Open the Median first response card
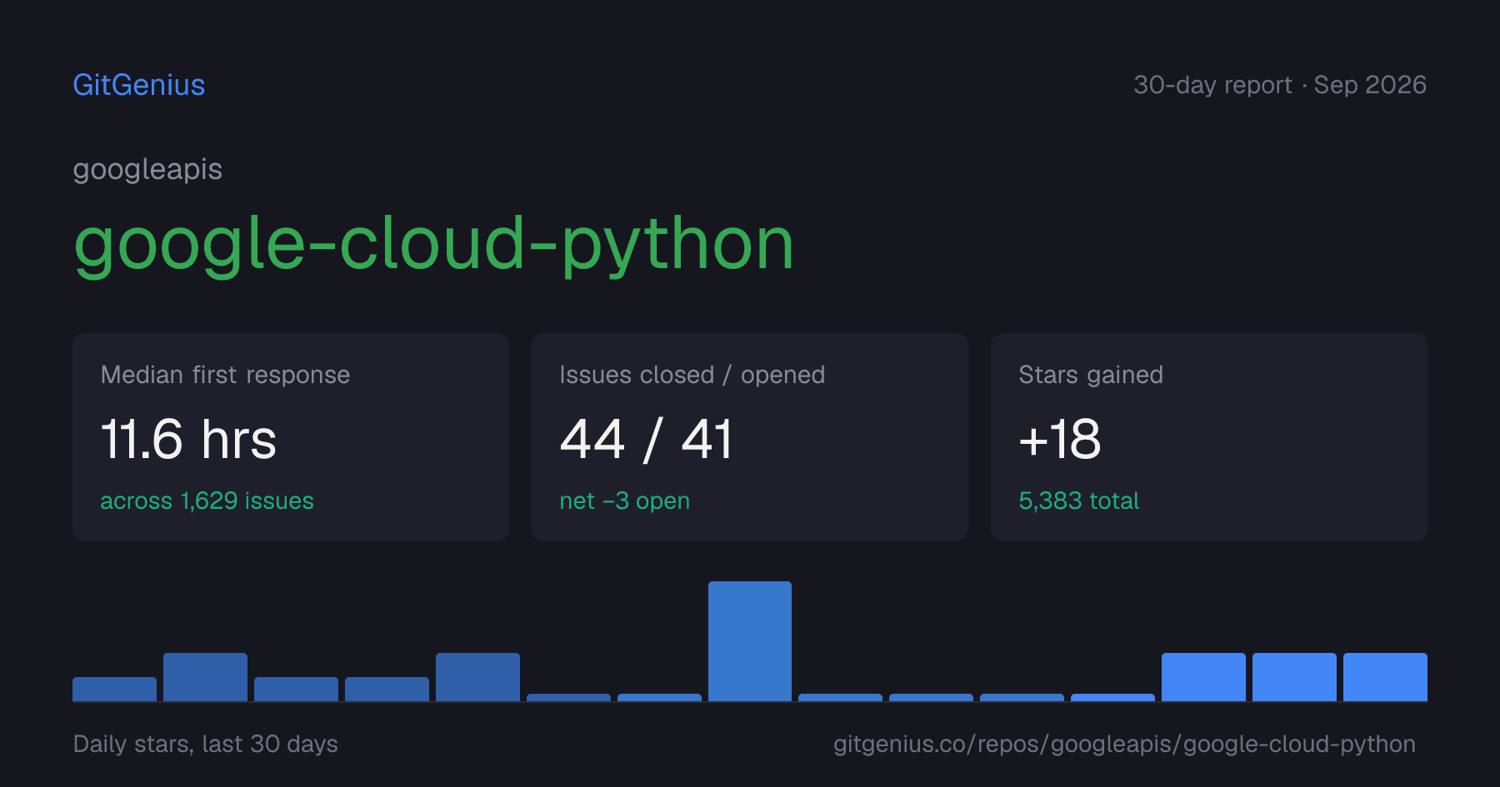Image resolution: width=1500 pixels, height=787 pixels. click(291, 437)
